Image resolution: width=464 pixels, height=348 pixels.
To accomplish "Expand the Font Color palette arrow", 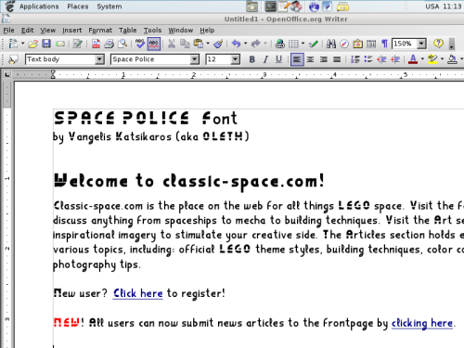I will point(422,59).
